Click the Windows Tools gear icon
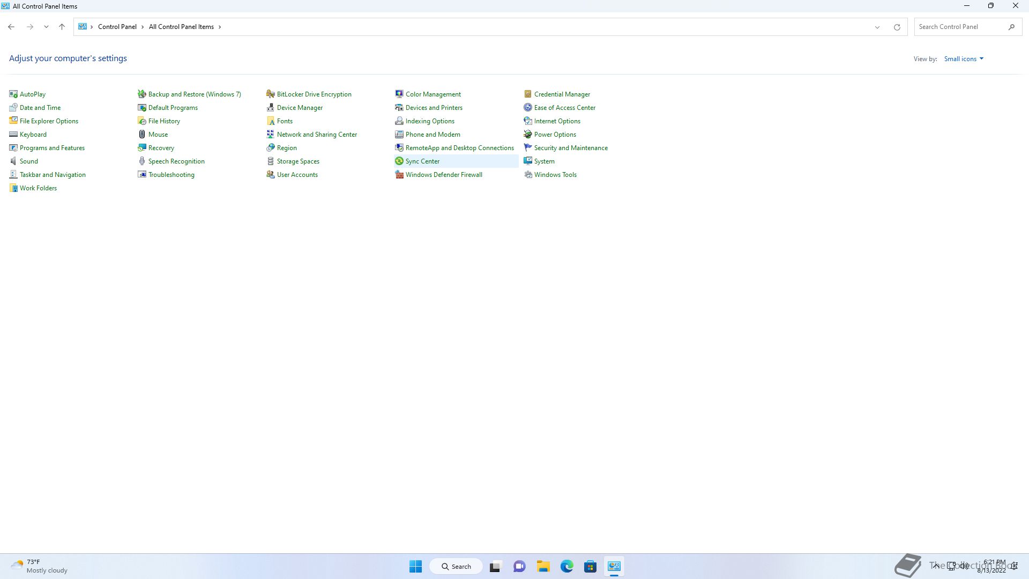 pos(528,174)
